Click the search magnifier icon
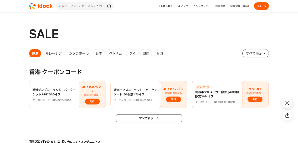 tap(109, 6)
